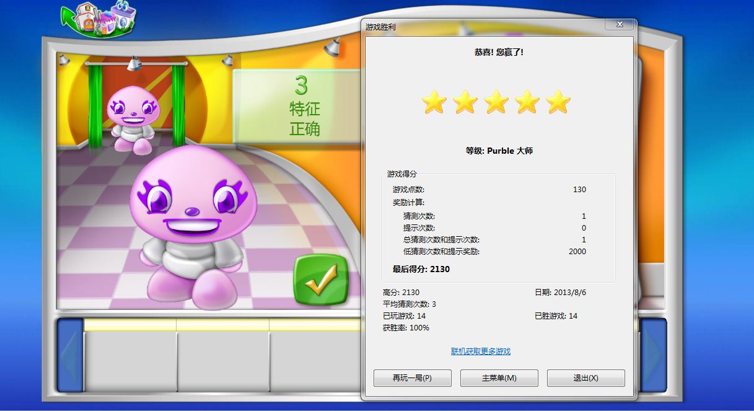Click the first gold star
This screenshot has width=754, height=411.
click(434, 102)
